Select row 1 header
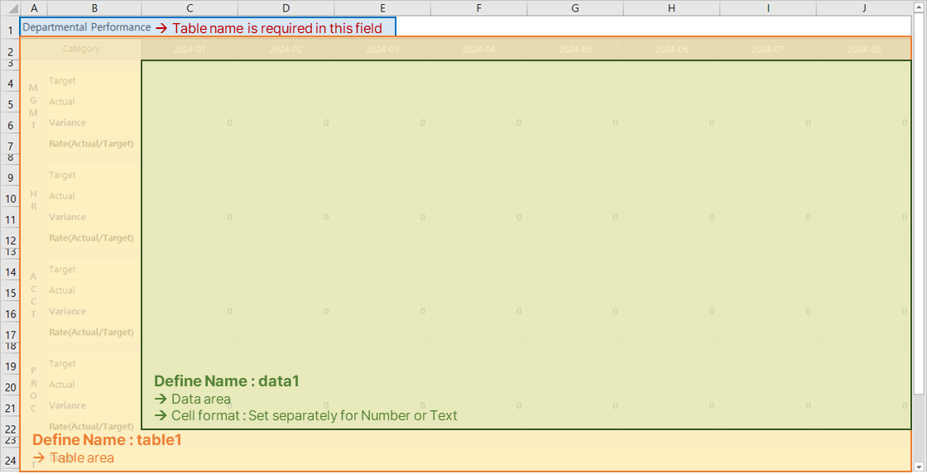The width and height of the screenshot is (927, 474). click(10, 28)
